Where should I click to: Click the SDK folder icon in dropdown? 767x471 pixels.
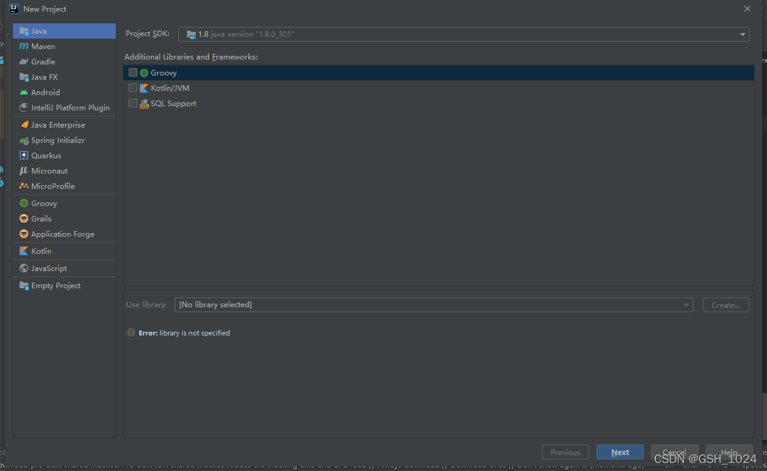point(191,34)
